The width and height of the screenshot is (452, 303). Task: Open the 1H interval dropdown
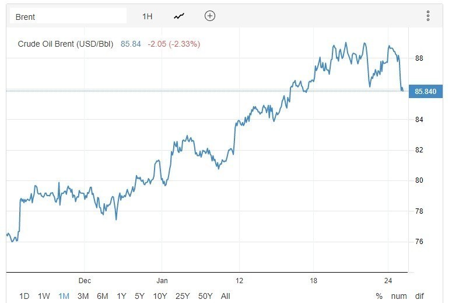pyautogui.click(x=147, y=16)
